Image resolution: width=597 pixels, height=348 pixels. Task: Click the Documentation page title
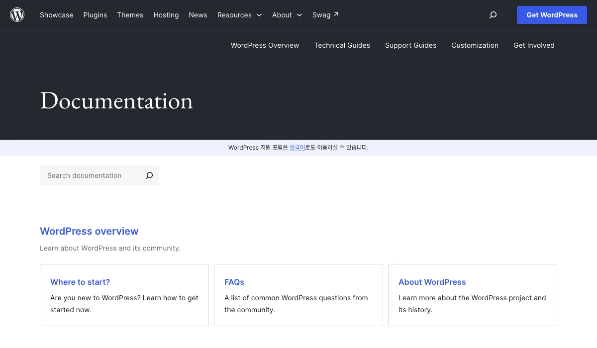pyautogui.click(x=116, y=101)
